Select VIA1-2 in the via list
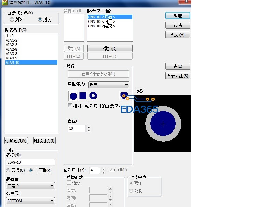The width and height of the screenshot is (280, 207). pos(31,40)
